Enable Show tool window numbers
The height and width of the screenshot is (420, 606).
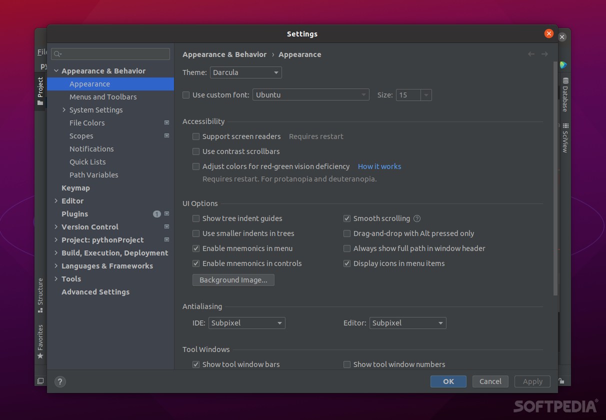[x=347, y=364]
